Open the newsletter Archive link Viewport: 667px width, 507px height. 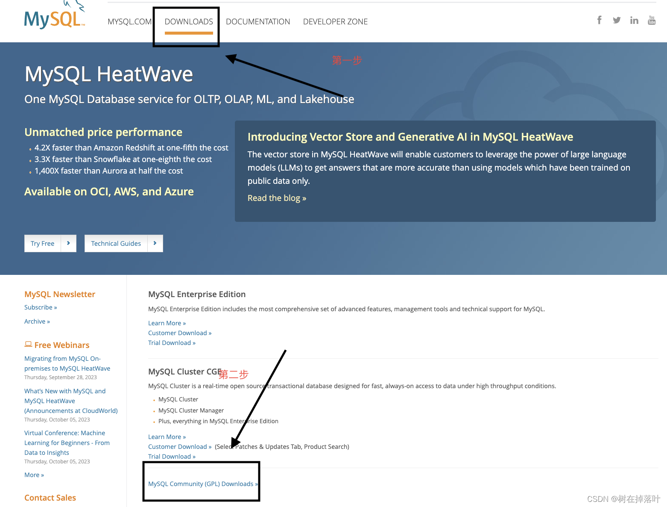pos(37,321)
